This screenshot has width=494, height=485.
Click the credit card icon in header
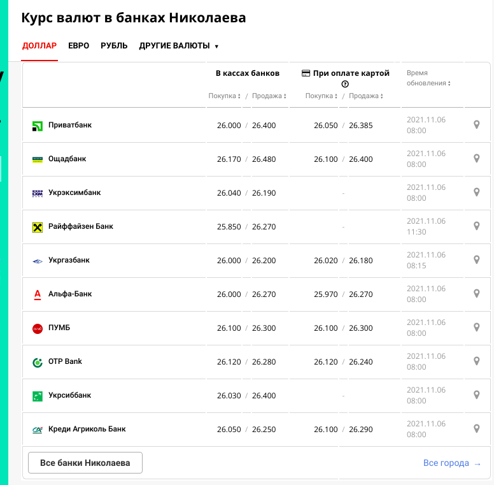306,73
